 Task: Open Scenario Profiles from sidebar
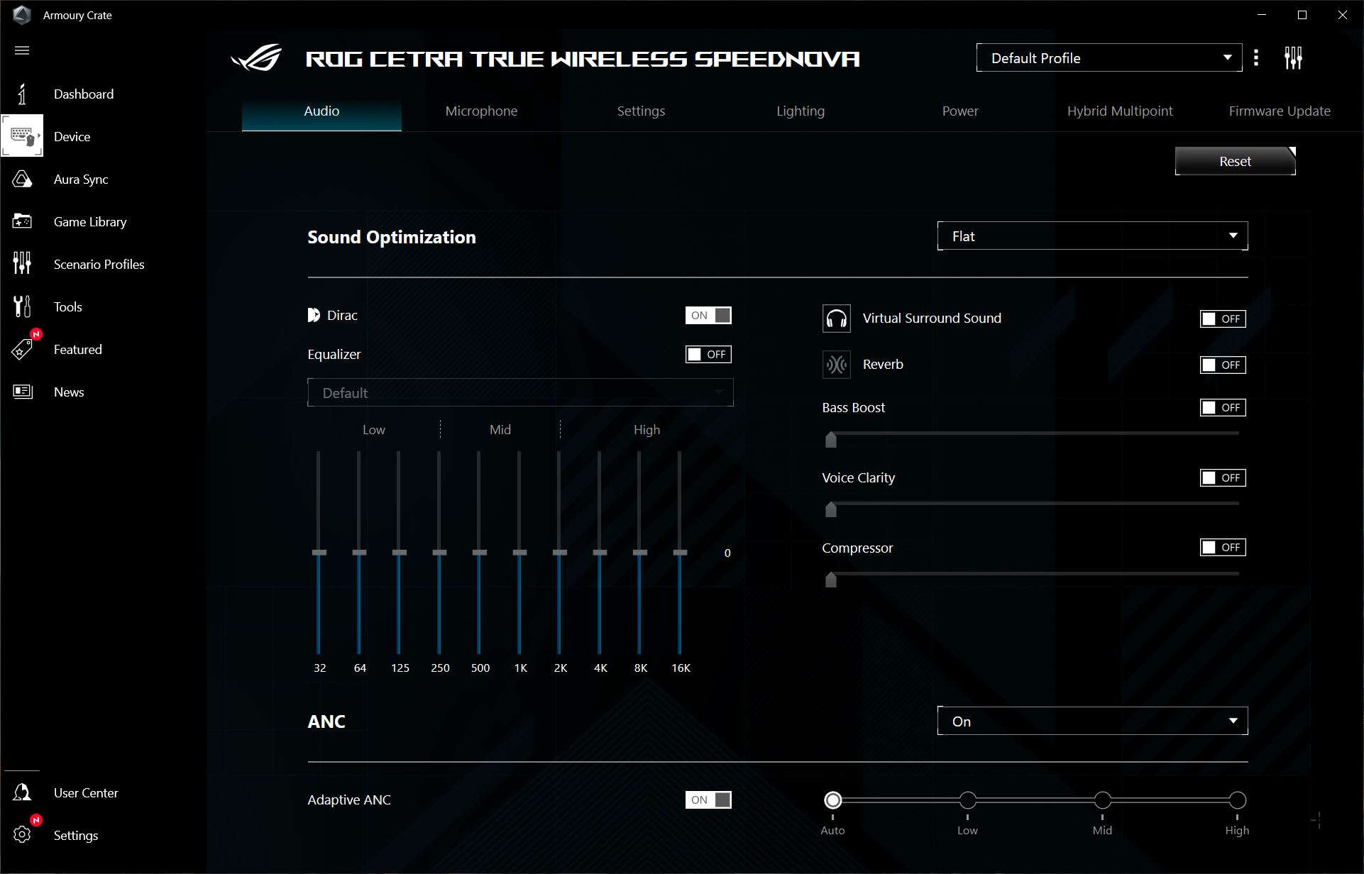click(x=99, y=264)
